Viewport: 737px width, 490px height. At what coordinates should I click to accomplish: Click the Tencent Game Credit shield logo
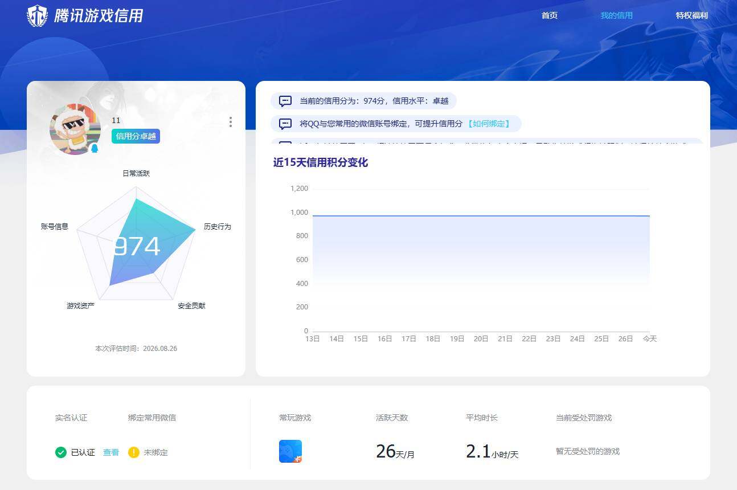(38, 15)
